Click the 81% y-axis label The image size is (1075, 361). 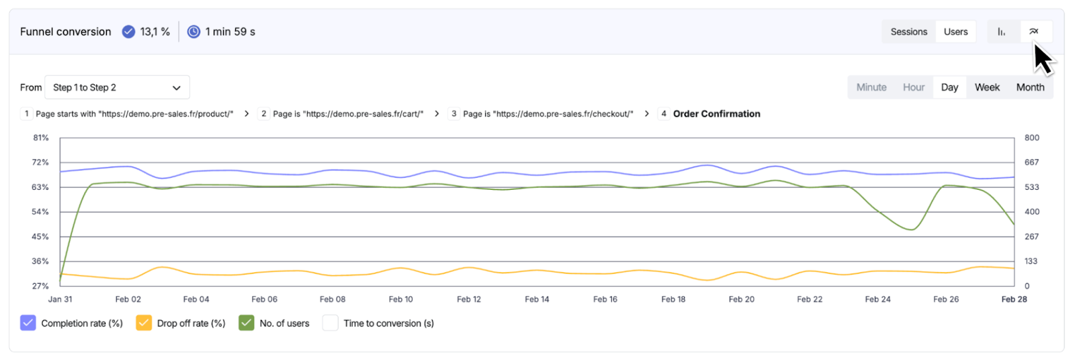41,138
